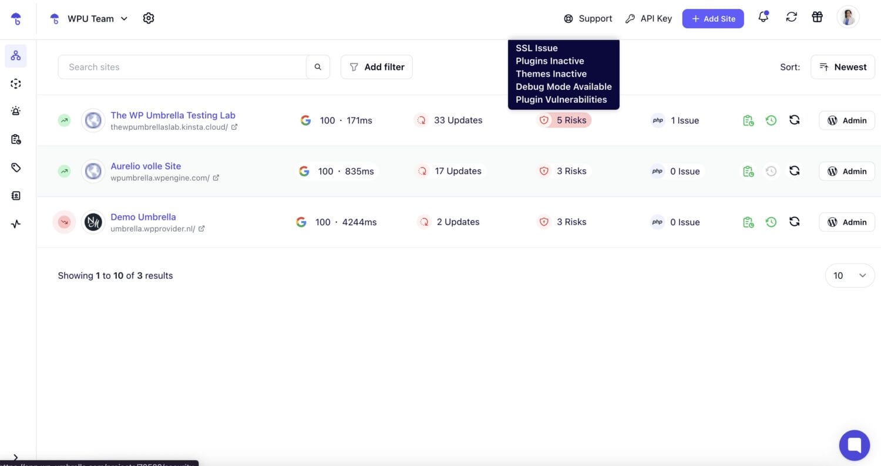Click the tag icon in the sidebar
This screenshot has height=466, width=881.
tap(16, 167)
